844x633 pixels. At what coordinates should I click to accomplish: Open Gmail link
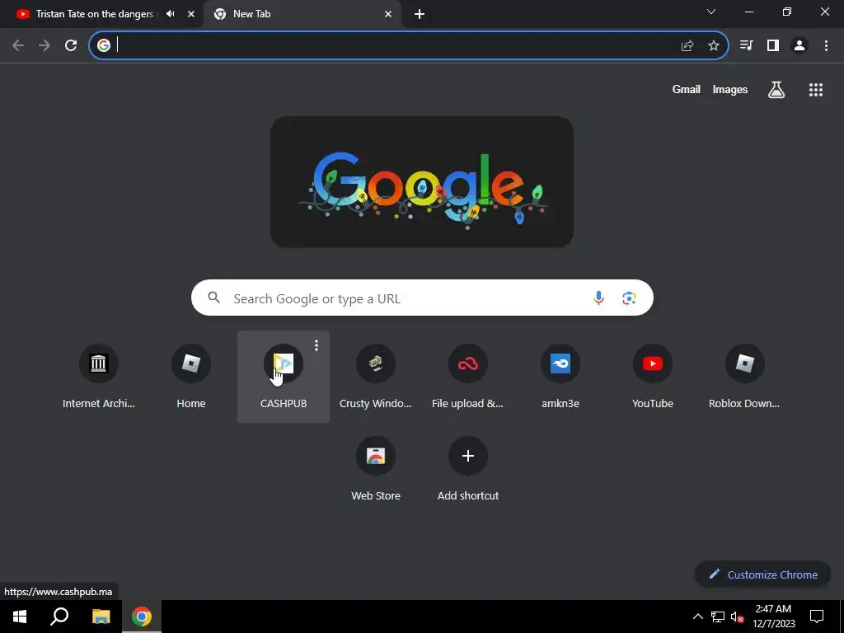pos(687,89)
